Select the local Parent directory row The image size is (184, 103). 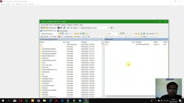coord(70,44)
